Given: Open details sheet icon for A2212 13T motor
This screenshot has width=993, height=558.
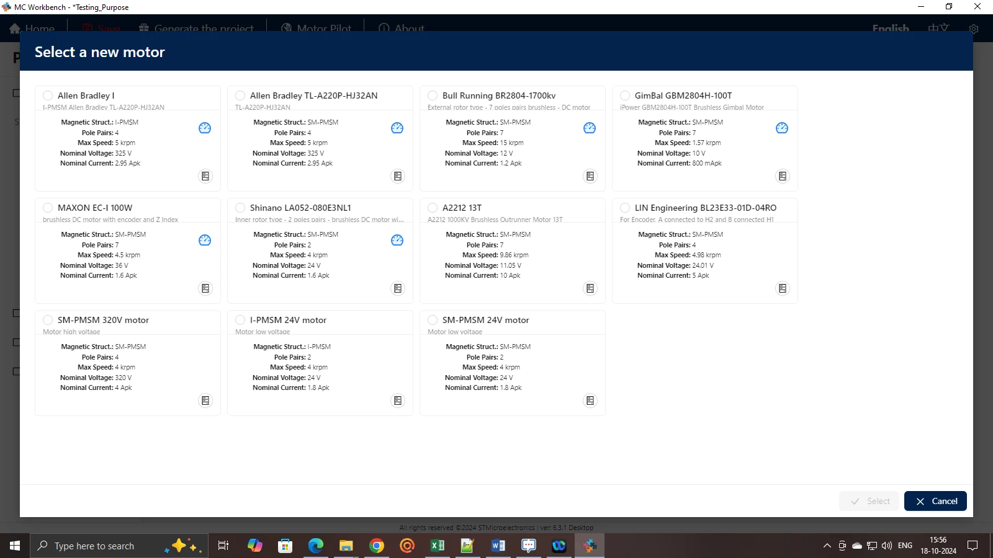Looking at the screenshot, I should tap(590, 288).
